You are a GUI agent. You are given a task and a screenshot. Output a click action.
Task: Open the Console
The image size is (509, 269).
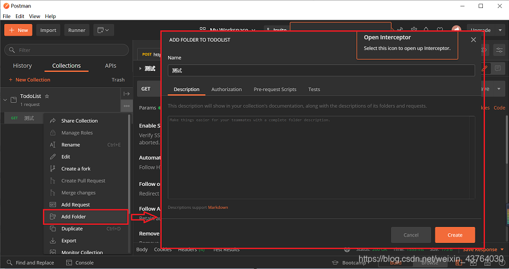click(80, 263)
